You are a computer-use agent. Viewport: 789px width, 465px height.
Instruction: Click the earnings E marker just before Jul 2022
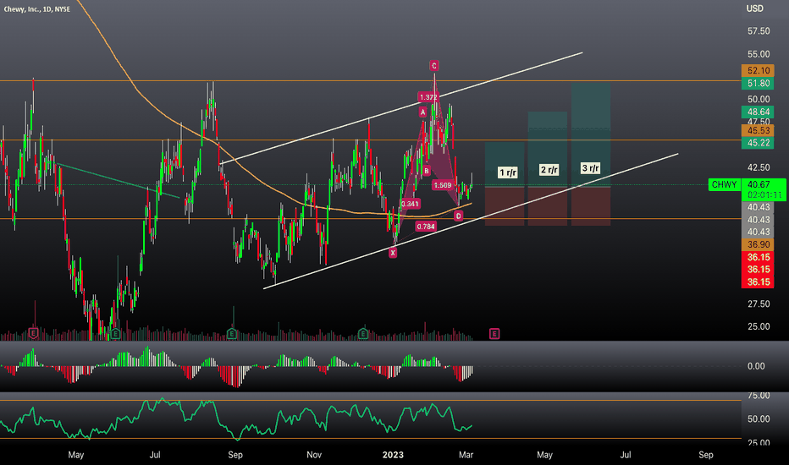115,333
